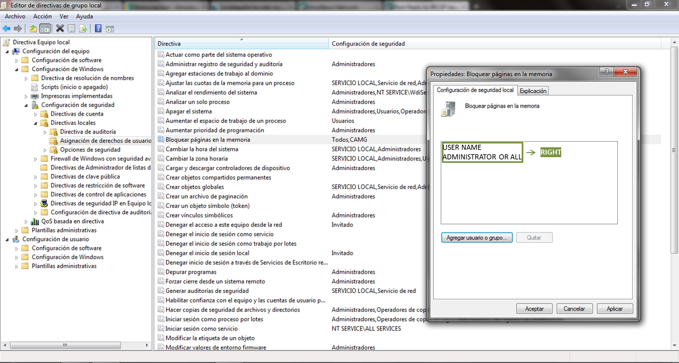Click the Delete (X) toolbar icon
679x363 pixels.
(60, 29)
